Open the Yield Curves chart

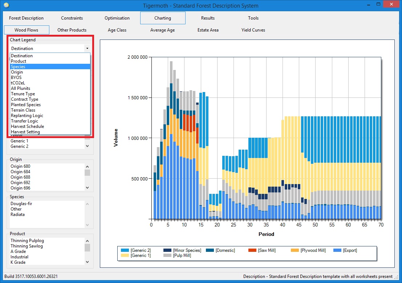tap(253, 30)
